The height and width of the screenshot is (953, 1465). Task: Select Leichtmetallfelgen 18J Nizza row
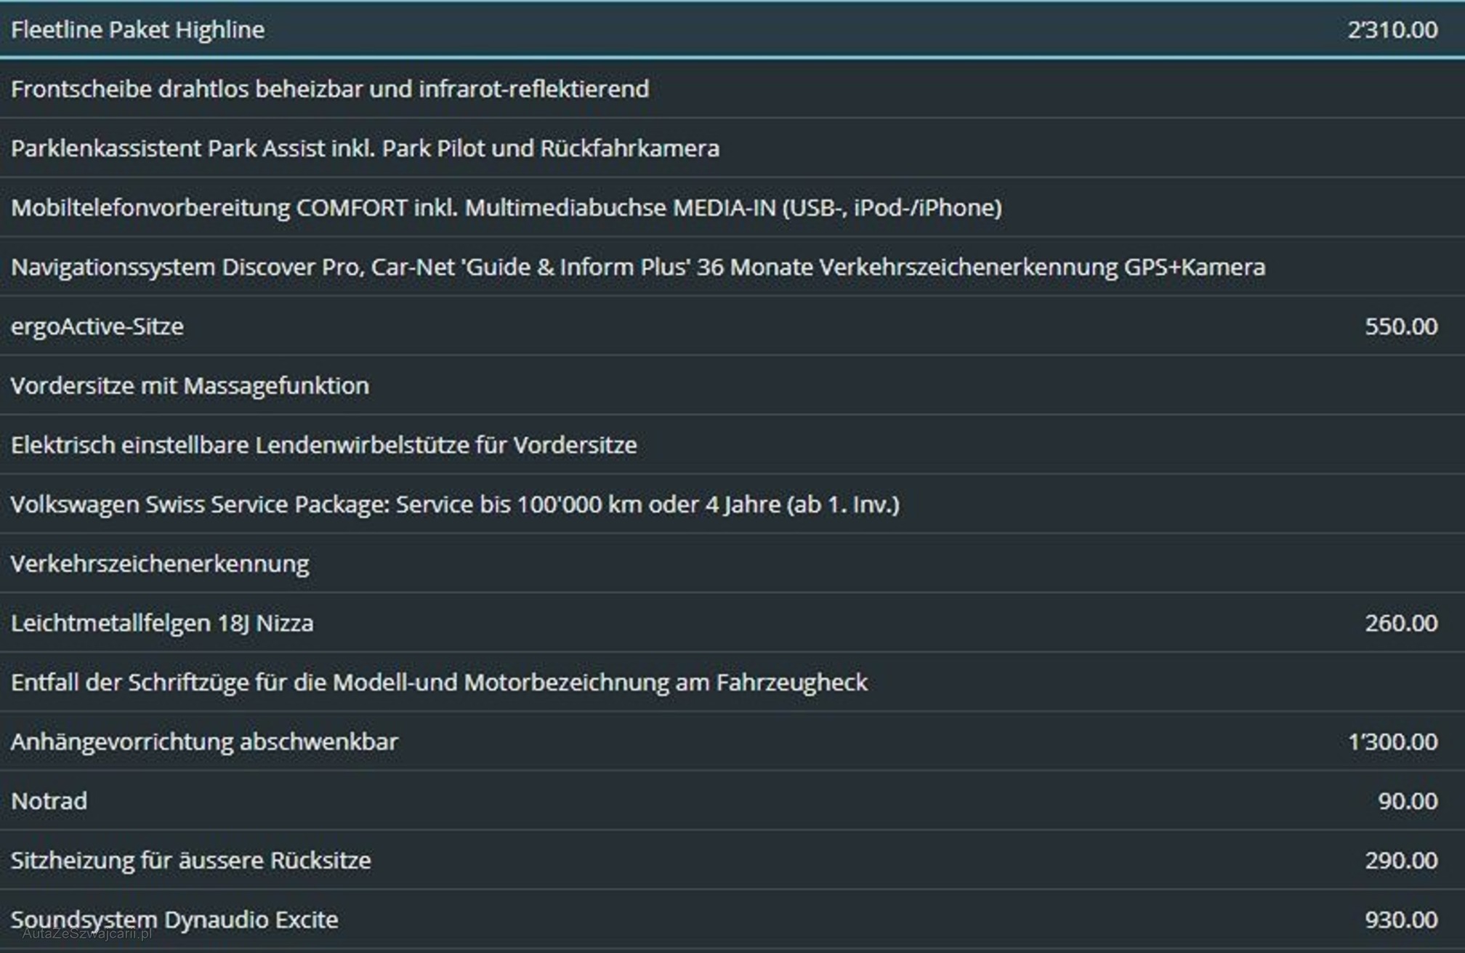pyautogui.click(x=732, y=622)
